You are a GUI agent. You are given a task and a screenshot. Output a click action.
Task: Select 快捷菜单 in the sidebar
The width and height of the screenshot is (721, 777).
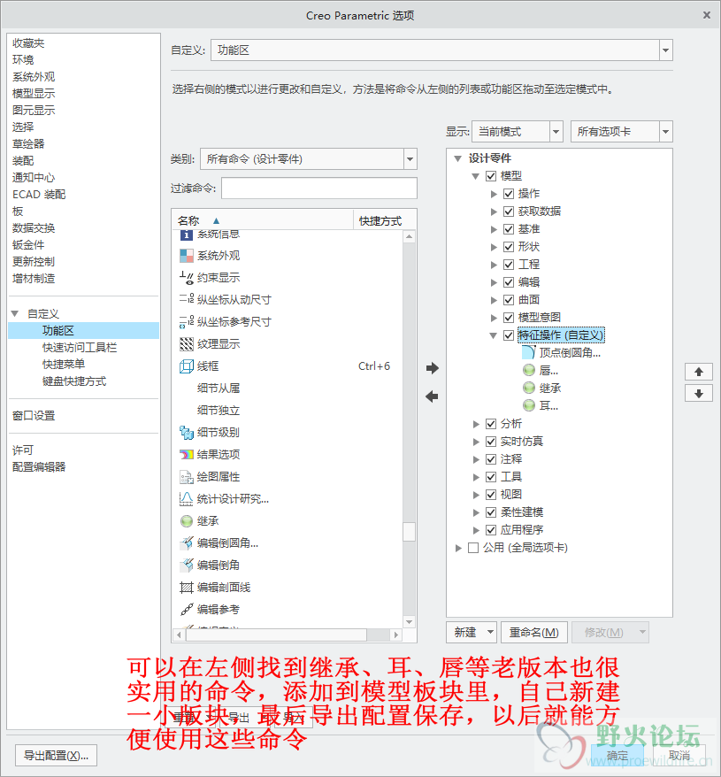point(64,365)
